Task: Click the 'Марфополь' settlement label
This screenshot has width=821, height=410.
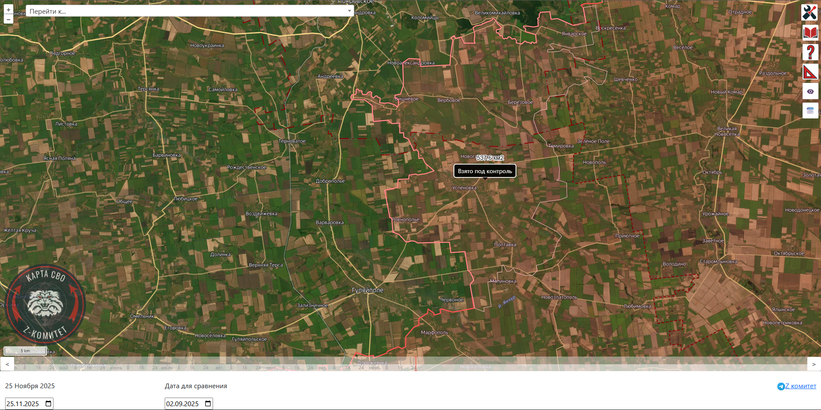Action: pyautogui.click(x=434, y=332)
